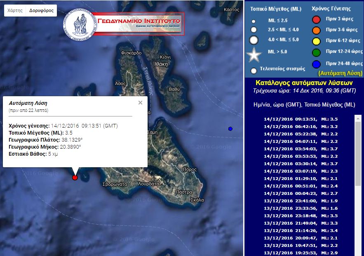
Task: Switch to Χάρτης map view
Action: (15, 11)
